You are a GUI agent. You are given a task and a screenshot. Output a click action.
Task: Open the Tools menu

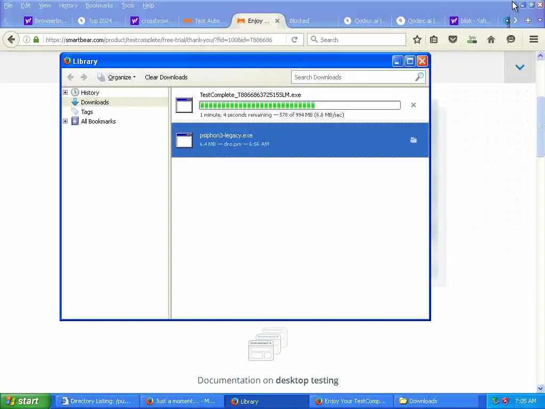[x=128, y=5]
